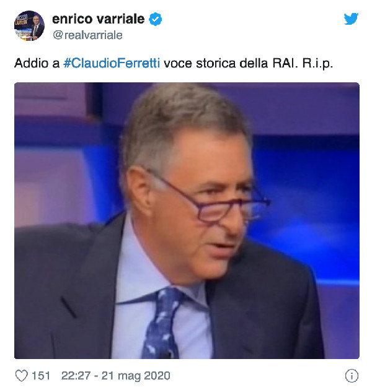Viewport: 372px width, 390px height.
Task: Enlarge the attached photo of the man
Action: pyautogui.click(x=187, y=220)
